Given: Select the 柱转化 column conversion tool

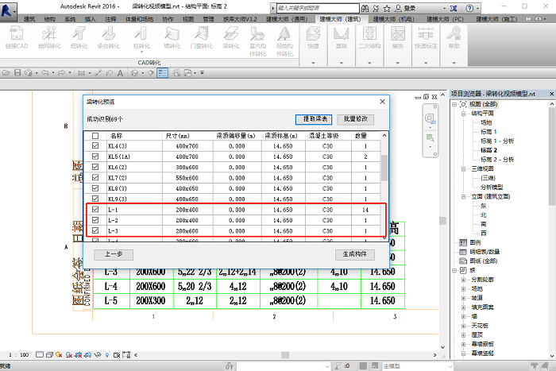Looking at the screenshot, I should tap(141, 37).
